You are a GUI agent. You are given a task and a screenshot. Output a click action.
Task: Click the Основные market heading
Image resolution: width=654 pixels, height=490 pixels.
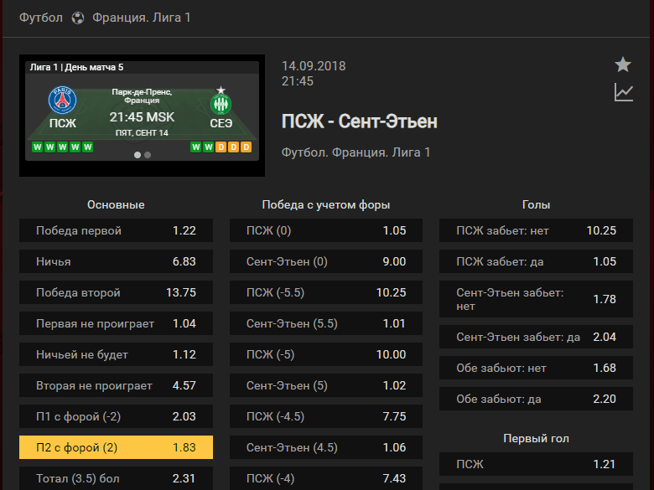coord(116,204)
